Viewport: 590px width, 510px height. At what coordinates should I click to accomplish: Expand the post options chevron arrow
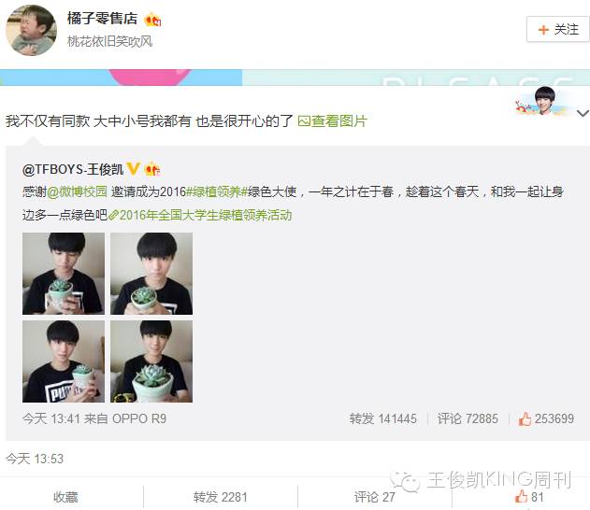(x=583, y=113)
